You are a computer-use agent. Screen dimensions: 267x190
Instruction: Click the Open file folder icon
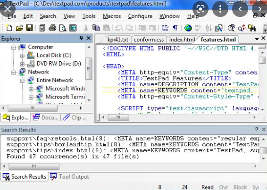pos(19,28)
